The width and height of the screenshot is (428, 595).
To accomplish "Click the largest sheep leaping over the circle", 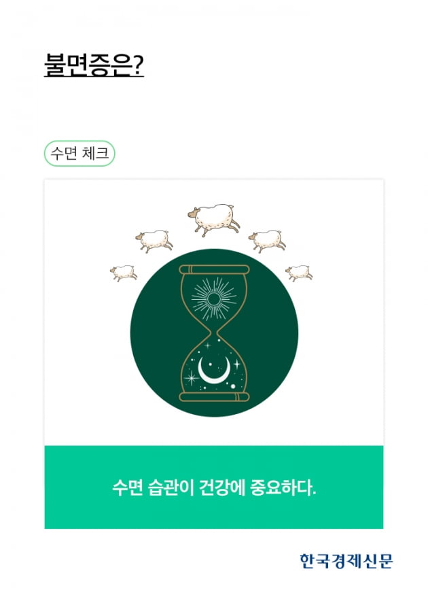I will (x=214, y=220).
